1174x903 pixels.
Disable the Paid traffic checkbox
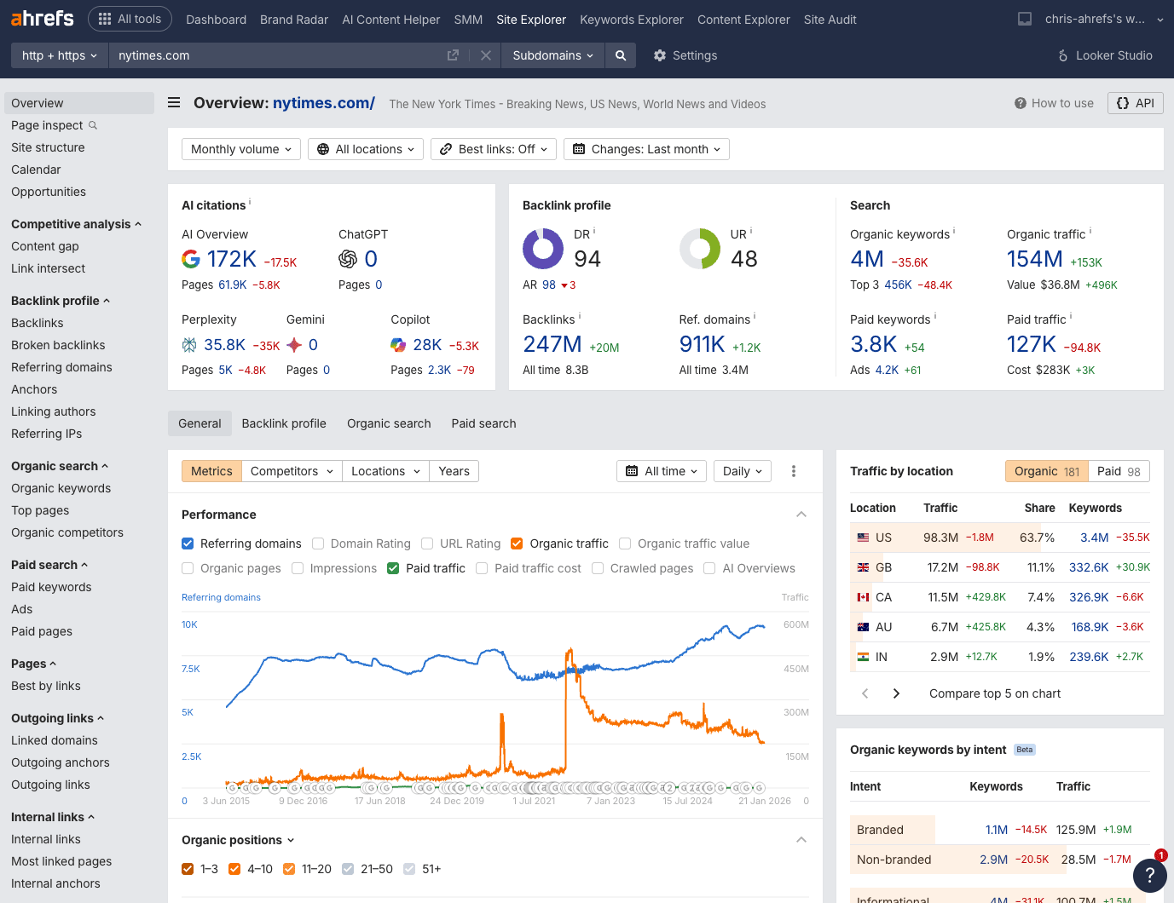point(392,568)
